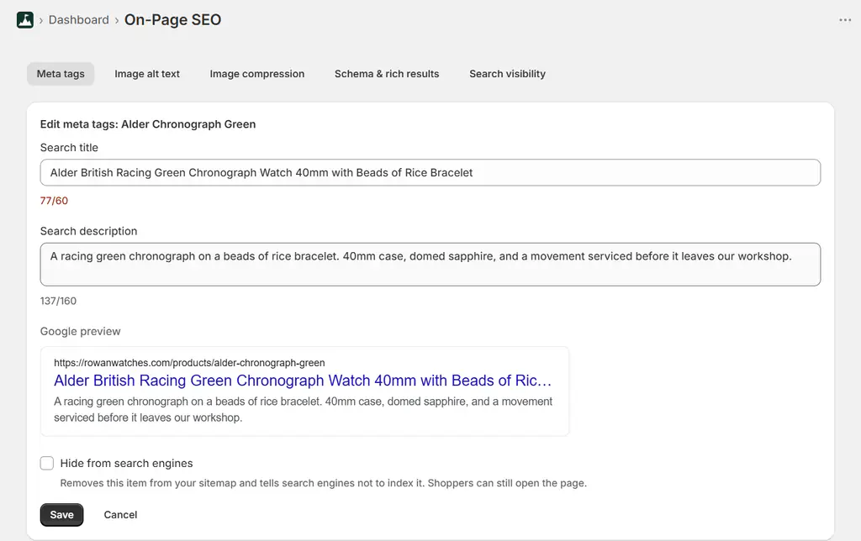Open the three-dot more actions menu

844,20
